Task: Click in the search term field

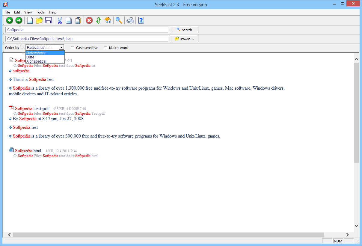Action: point(87,30)
